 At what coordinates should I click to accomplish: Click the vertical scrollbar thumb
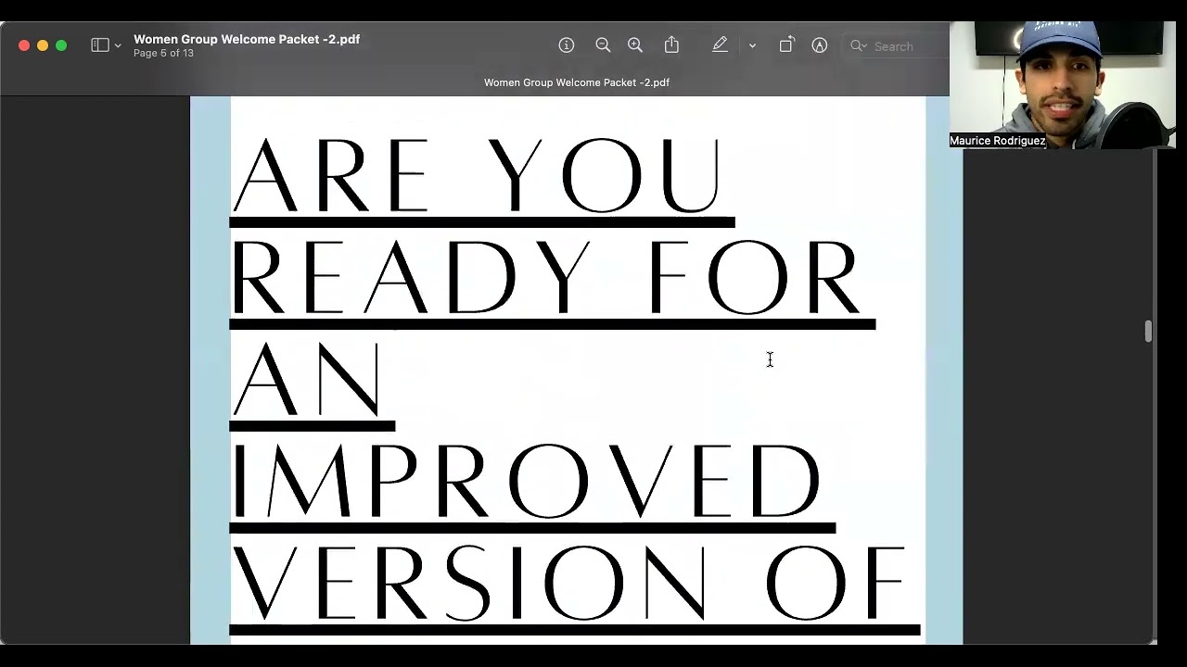pos(1148,332)
